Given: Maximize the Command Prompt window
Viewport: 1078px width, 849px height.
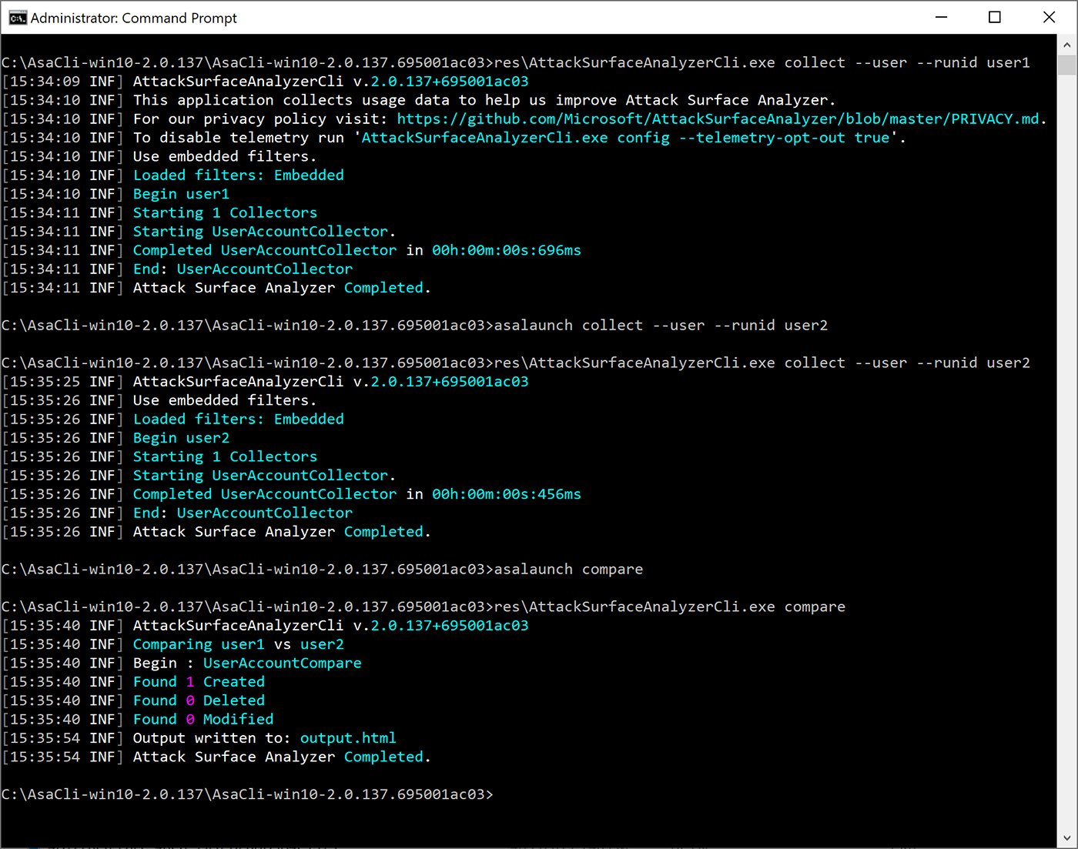Looking at the screenshot, I should point(995,18).
